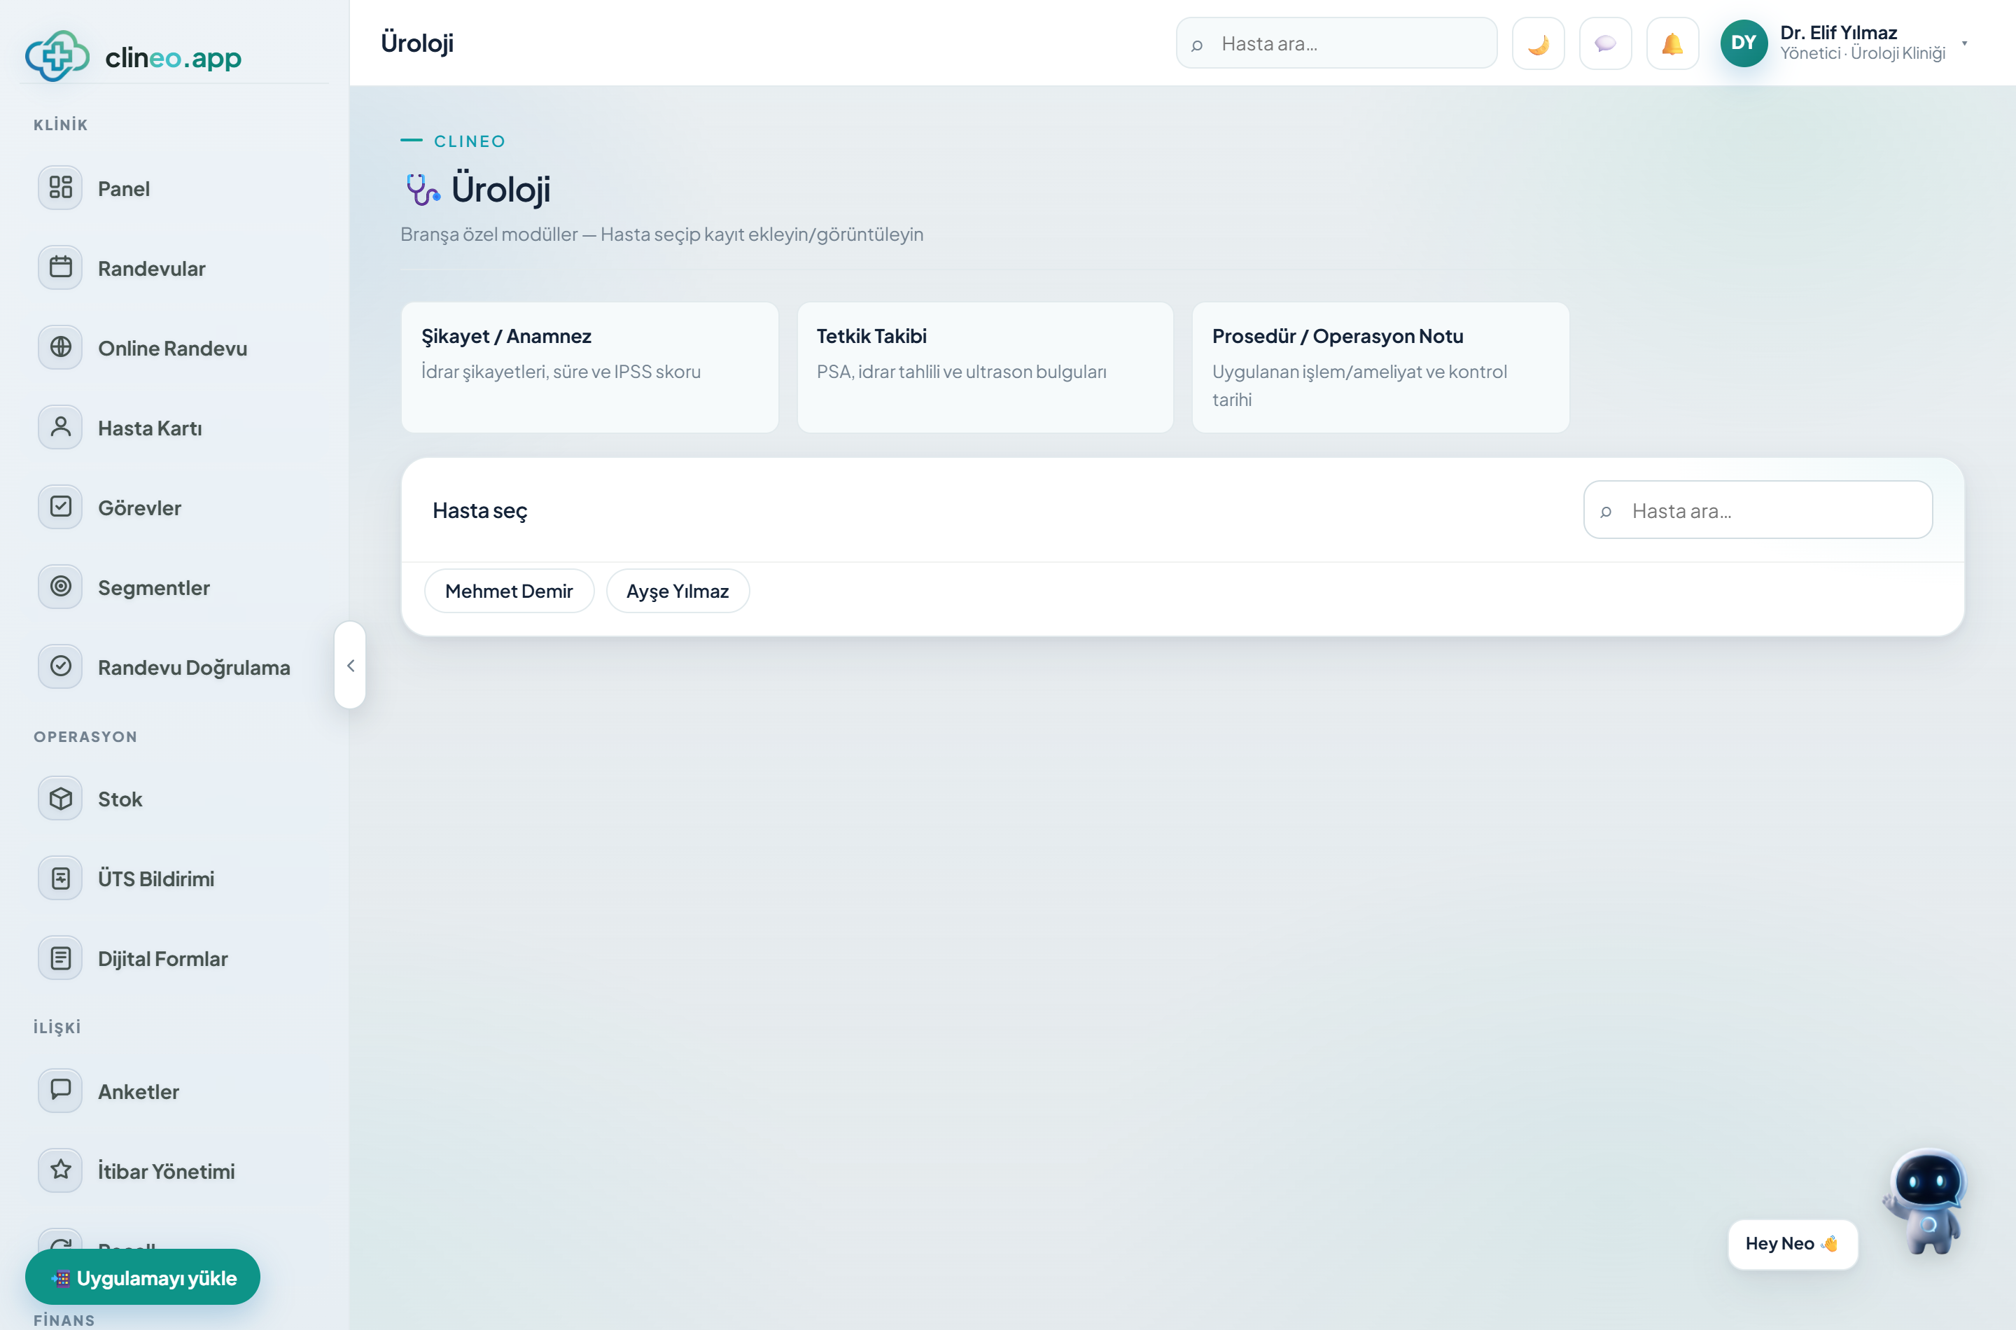Click the Stok box icon

pos(60,798)
